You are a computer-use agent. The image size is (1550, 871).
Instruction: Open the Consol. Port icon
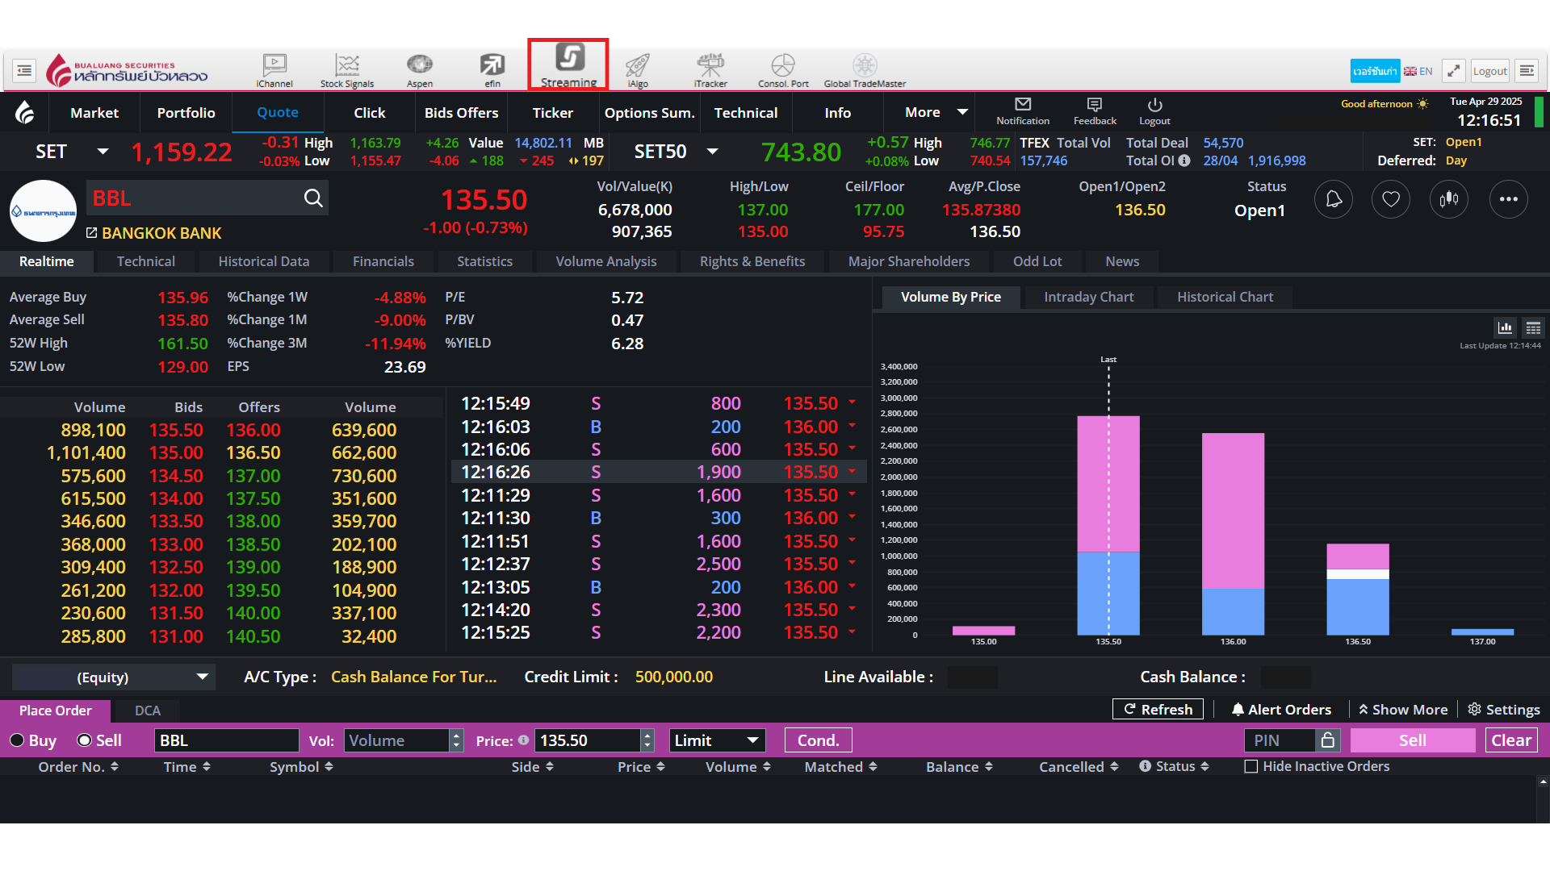tap(783, 70)
